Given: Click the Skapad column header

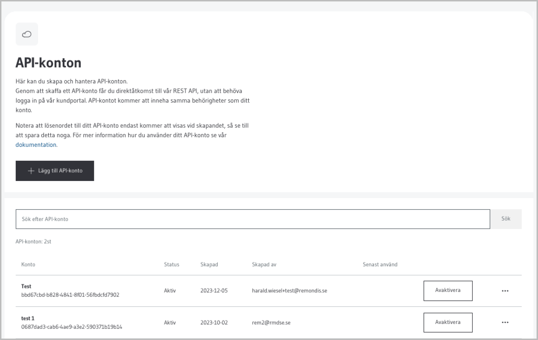Looking at the screenshot, I should (209, 264).
